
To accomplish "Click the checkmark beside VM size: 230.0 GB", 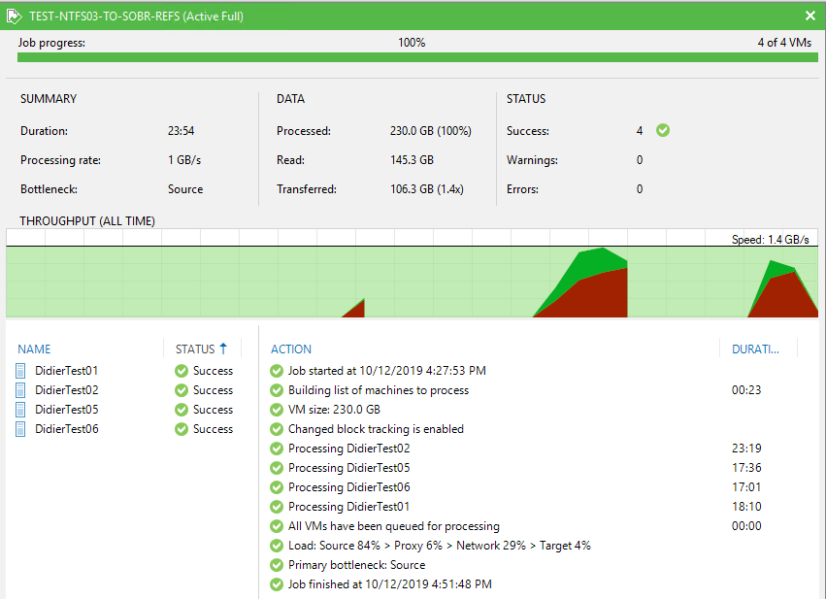I will (277, 409).
